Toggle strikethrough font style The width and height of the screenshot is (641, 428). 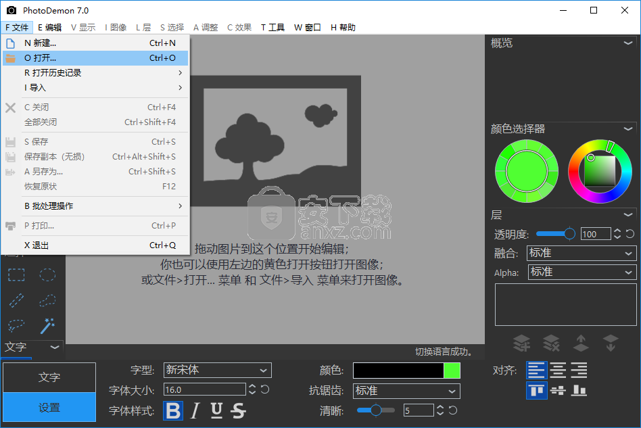pos(238,410)
